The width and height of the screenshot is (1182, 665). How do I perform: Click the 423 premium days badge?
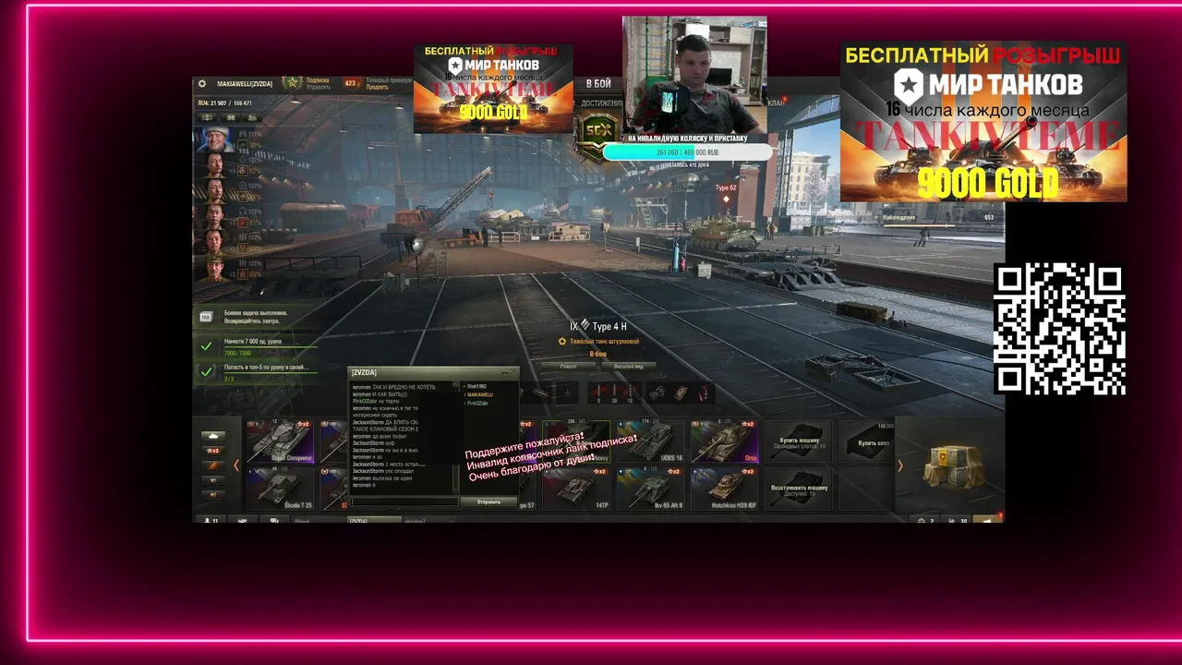point(350,83)
